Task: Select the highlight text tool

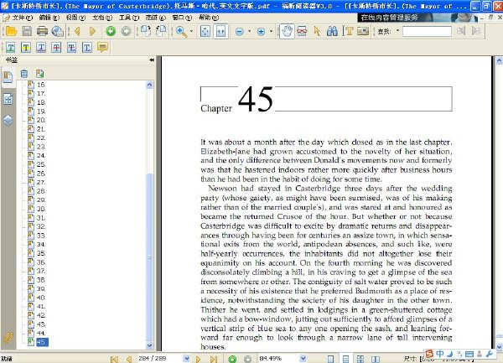Action: pyautogui.click(x=26, y=48)
